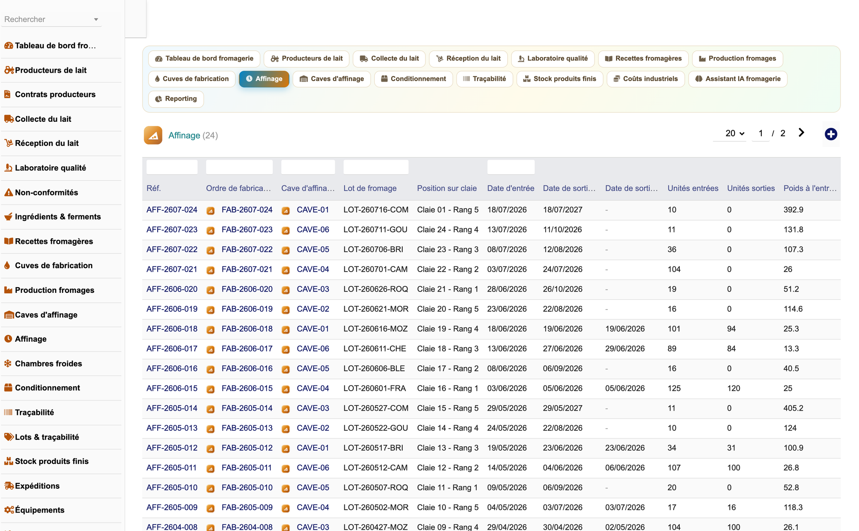The image size is (859, 531).
Task: Open Expéditions in the sidebar
Action: point(37,486)
